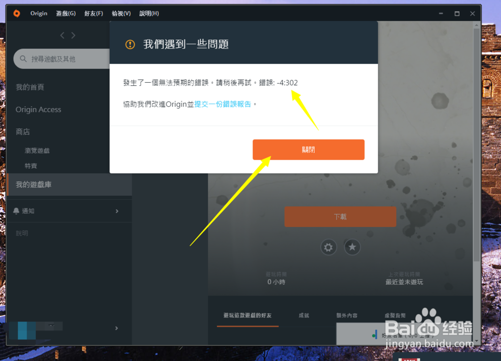The width and height of the screenshot is (501, 361).
Task: Open the 遊戲(G) menu
Action: tap(65, 13)
